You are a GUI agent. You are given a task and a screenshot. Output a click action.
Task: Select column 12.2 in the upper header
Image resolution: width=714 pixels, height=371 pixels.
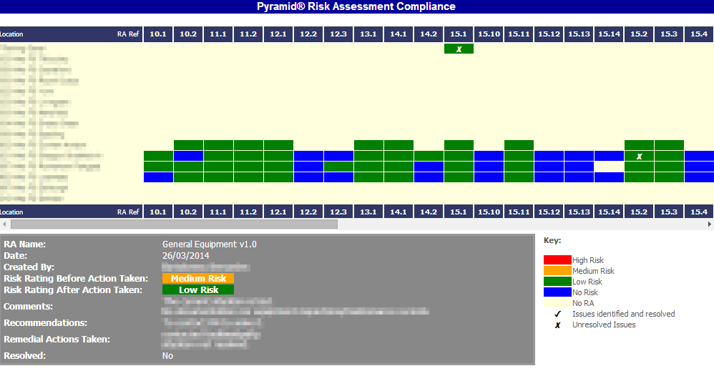(x=308, y=34)
